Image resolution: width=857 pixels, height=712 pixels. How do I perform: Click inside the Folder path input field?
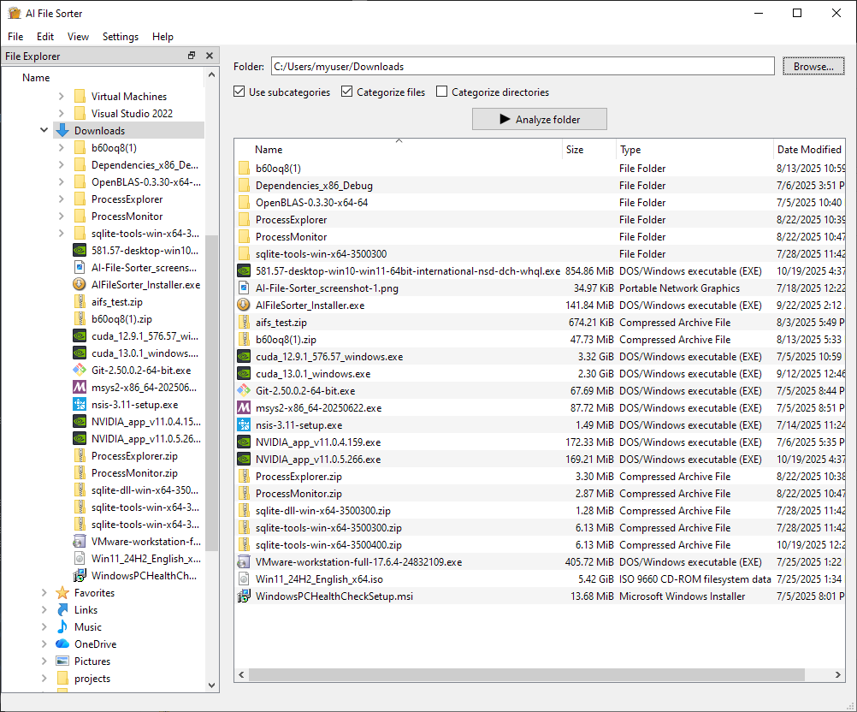513,66
